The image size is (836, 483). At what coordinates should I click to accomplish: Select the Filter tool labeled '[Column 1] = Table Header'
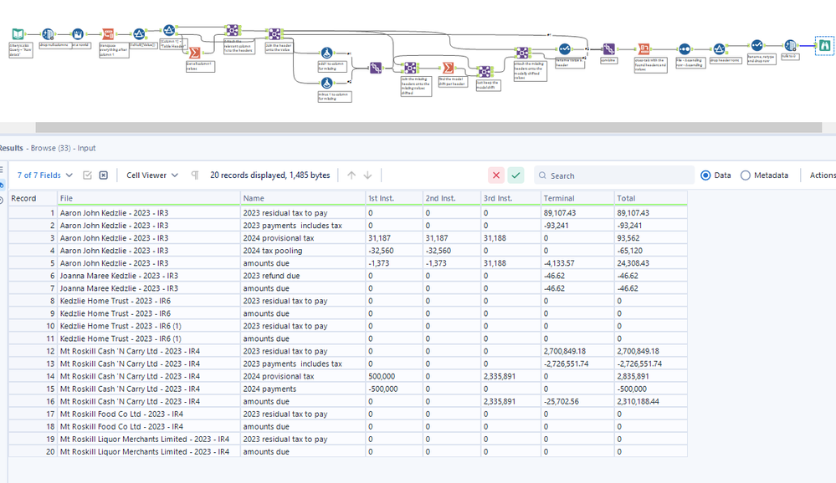point(169,30)
